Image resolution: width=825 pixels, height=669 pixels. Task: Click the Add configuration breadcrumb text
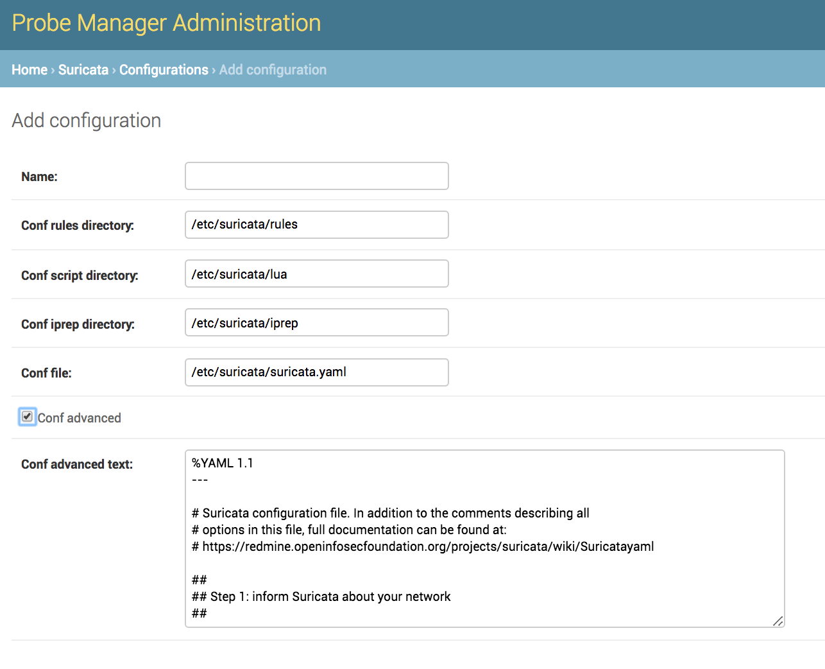(x=273, y=69)
